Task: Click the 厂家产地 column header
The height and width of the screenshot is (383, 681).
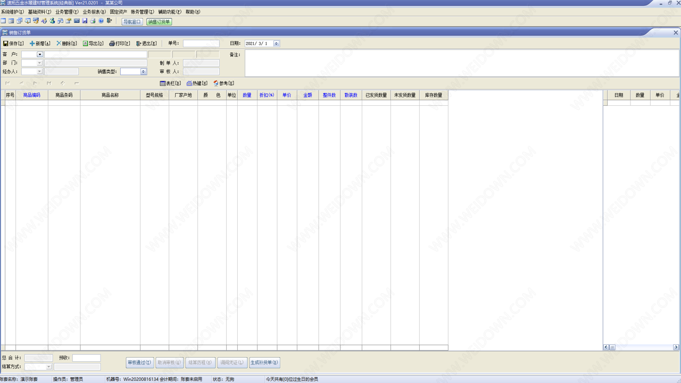Action: pyautogui.click(x=184, y=95)
